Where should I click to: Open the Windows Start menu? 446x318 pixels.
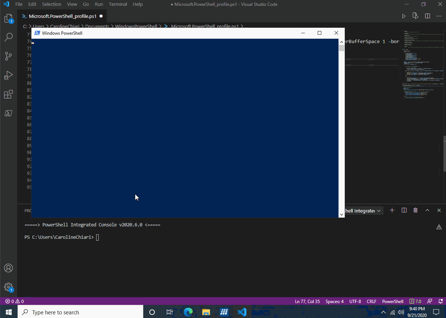9,312
